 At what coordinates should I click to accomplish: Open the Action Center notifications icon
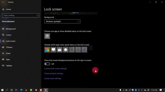click(161, 90)
